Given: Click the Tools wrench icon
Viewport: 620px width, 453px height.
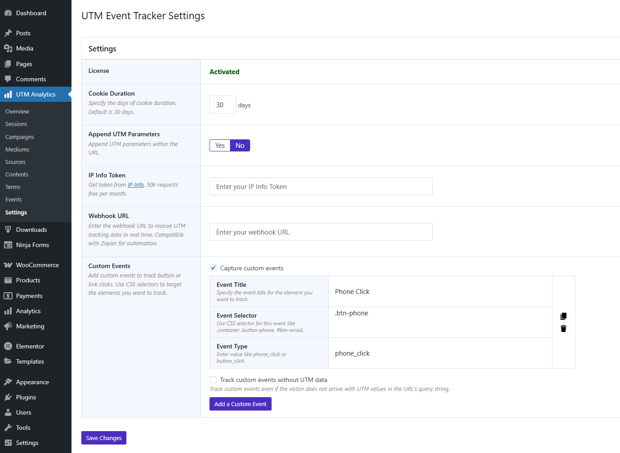Looking at the screenshot, I should [x=8, y=428].
